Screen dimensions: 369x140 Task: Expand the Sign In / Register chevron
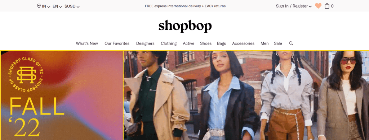(x=310, y=6)
